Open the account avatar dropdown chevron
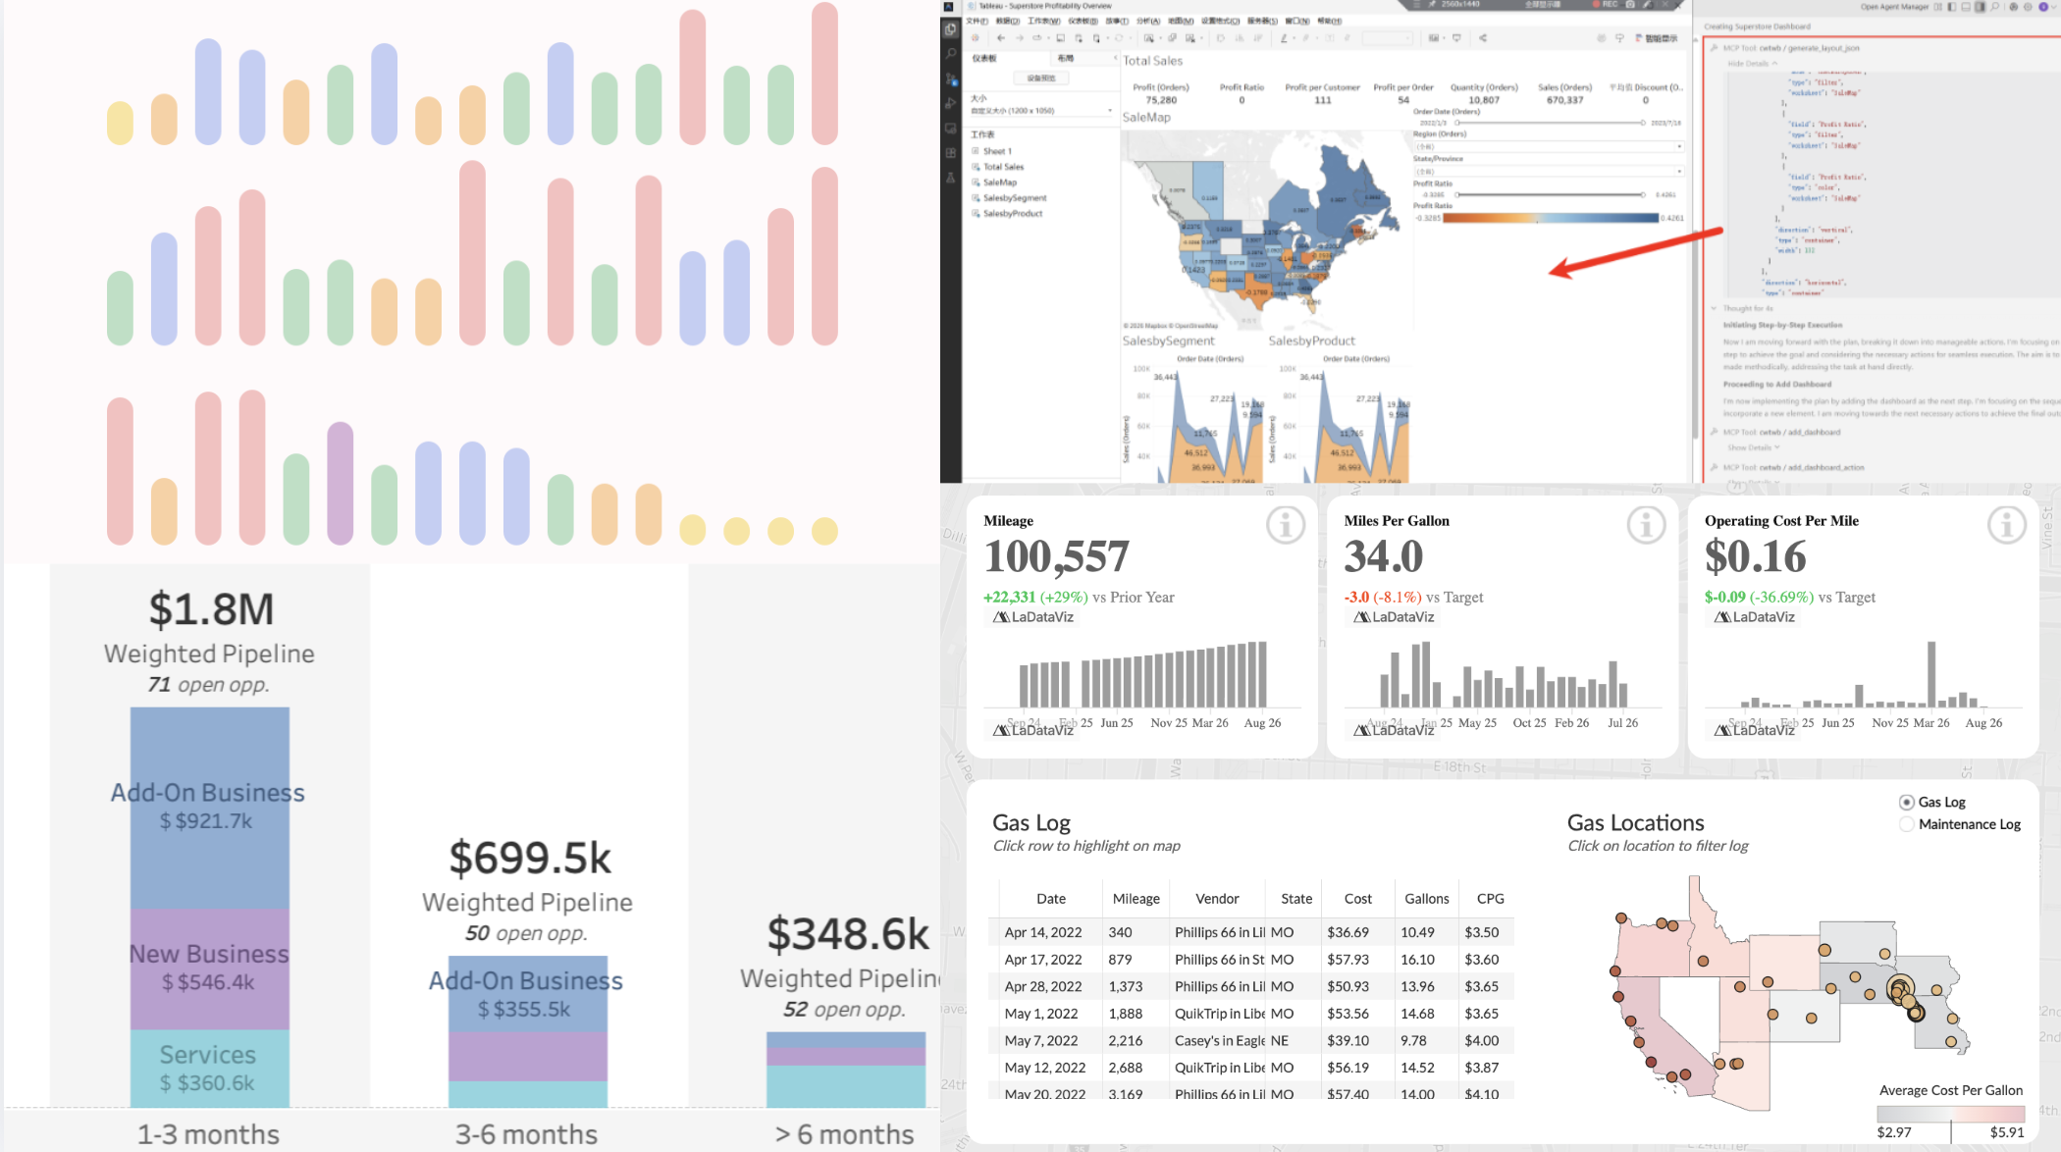The image size is (2061, 1152). pos(2054,7)
